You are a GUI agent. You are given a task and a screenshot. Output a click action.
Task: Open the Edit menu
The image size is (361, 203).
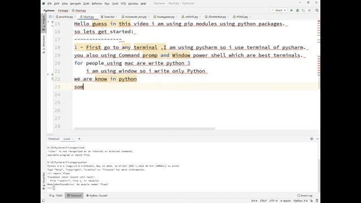coord(56,3)
